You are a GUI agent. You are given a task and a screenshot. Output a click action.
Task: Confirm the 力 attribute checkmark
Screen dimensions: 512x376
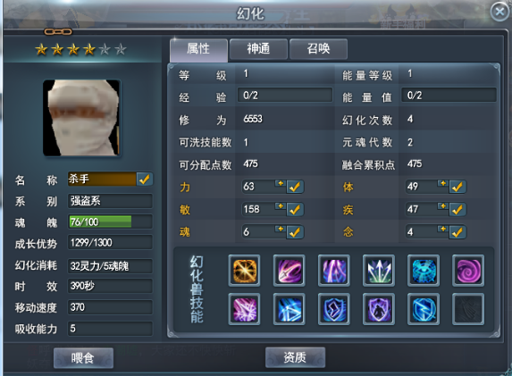point(295,187)
